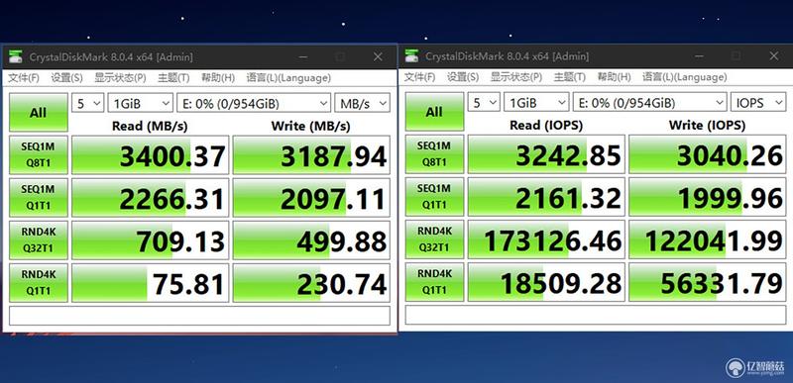Image resolution: width=793 pixels, height=383 pixels.
Task: Open 显示状态(P) menu in left window
Action: click(x=120, y=78)
